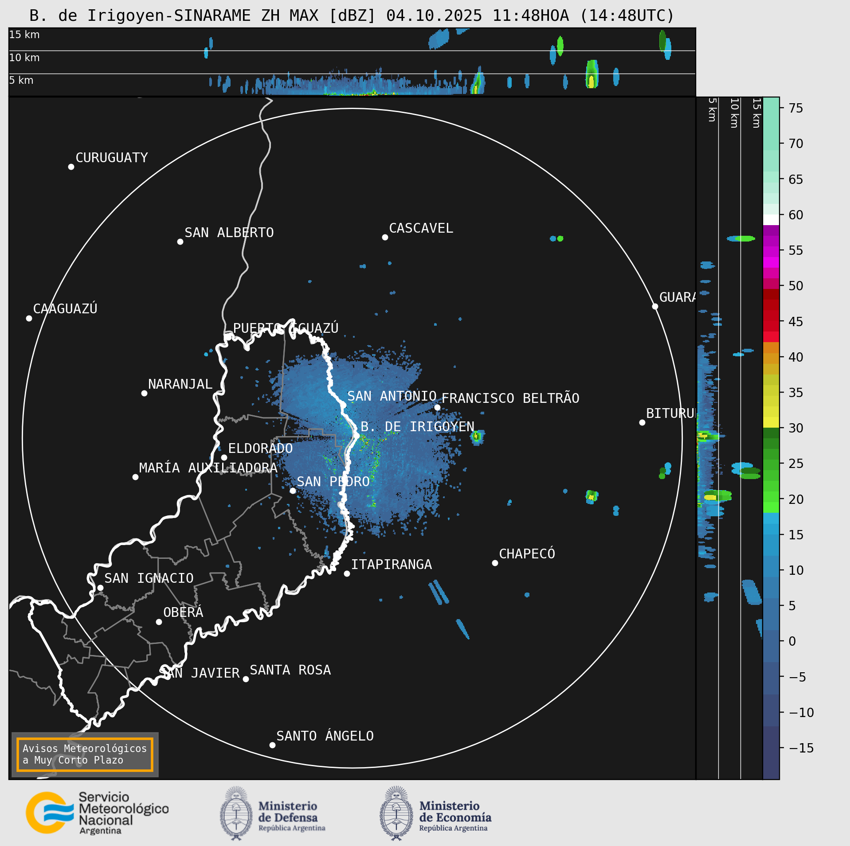The height and width of the screenshot is (846, 850).
Task: Click the echo cell southeast near Chapecó
Action: tap(592, 497)
